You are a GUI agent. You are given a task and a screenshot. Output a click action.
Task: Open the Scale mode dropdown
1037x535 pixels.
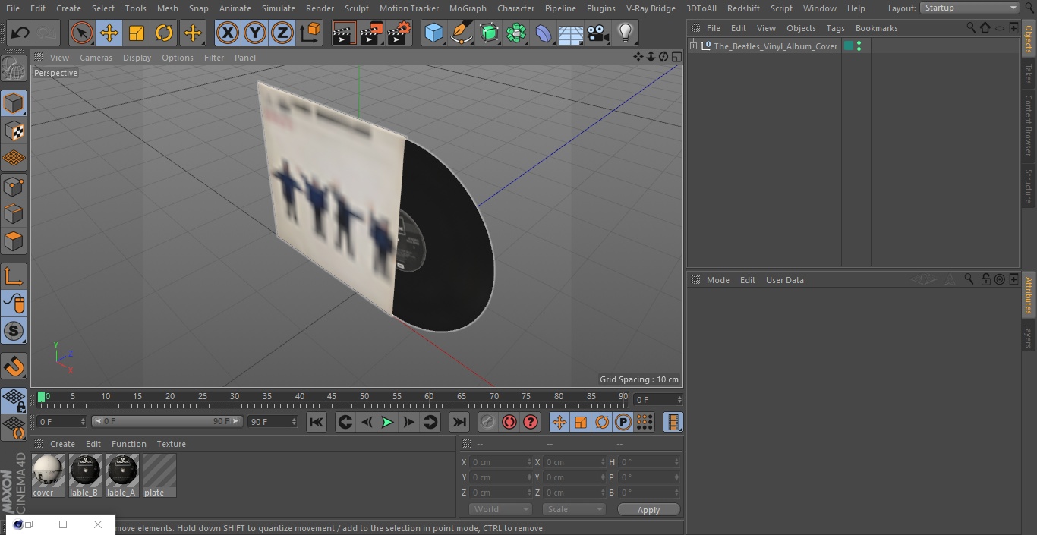[573, 509]
